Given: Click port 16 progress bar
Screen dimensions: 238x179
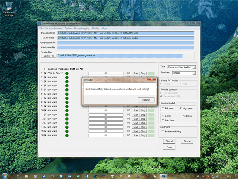Looking at the screenshot, I should pyautogui.click(x=106, y=135).
